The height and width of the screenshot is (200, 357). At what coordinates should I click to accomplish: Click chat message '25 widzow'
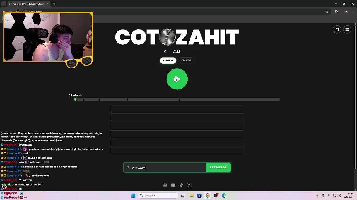[26, 180]
